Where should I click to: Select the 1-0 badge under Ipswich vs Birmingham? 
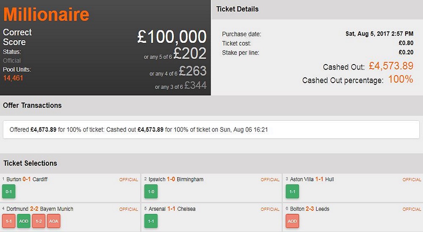coord(151,192)
